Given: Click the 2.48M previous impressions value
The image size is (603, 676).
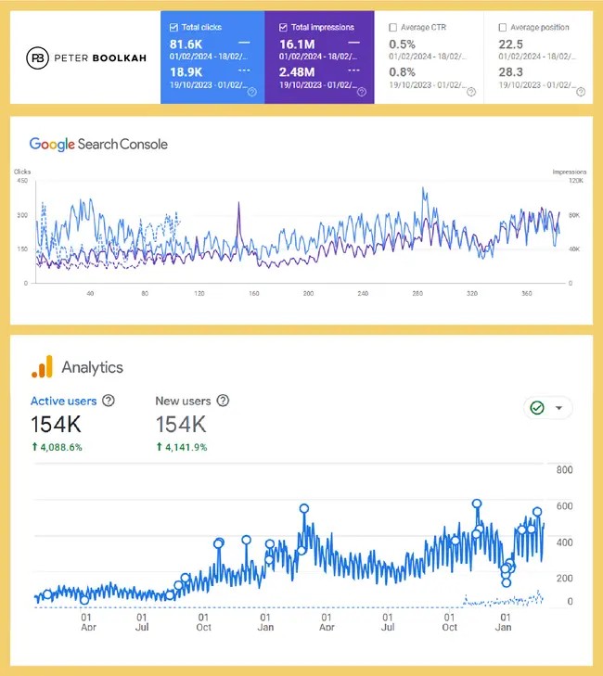Looking at the screenshot, I should click(297, 72).
